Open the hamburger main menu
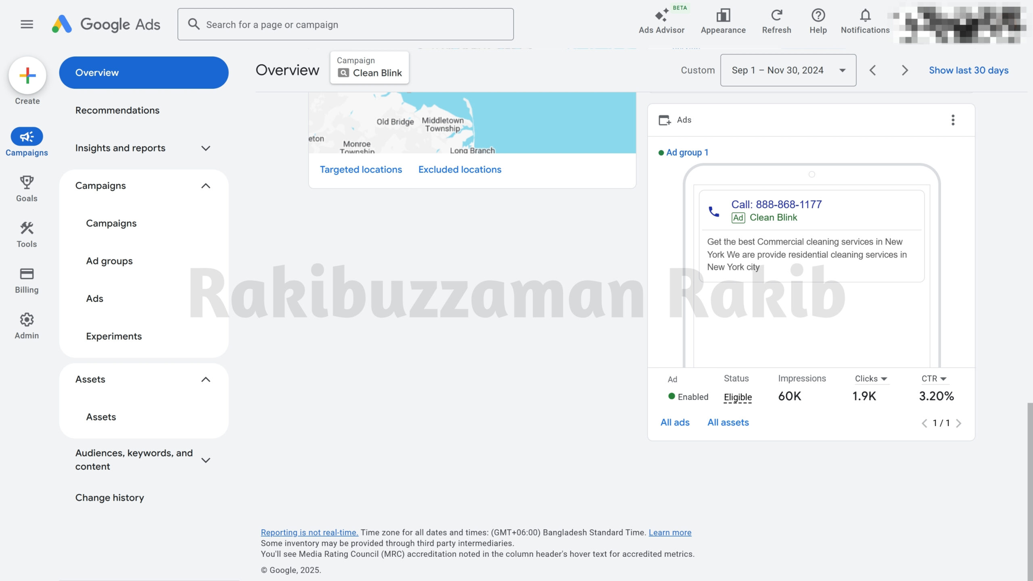Viewport: 1033px width, 581px height. point(27,24)
